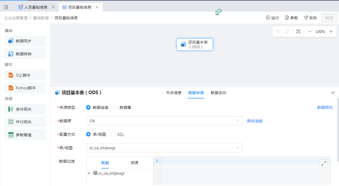Viewport: 339px width, 186px height.
Task: Zoom in with the plus icon
Action: (331, 31)
